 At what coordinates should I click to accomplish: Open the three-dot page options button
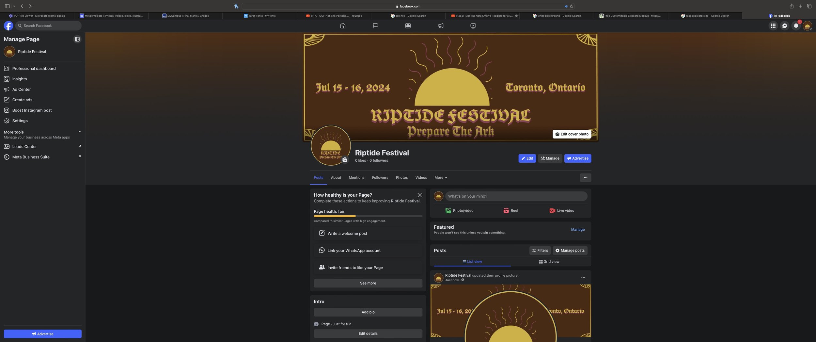586,178
